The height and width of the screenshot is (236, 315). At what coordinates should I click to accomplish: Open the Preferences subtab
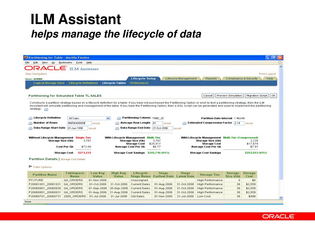(x=139, y=83)
